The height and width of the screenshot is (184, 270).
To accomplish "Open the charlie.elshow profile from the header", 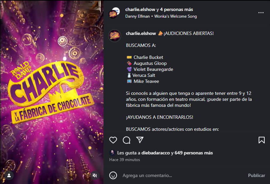I will pos(140,9).
